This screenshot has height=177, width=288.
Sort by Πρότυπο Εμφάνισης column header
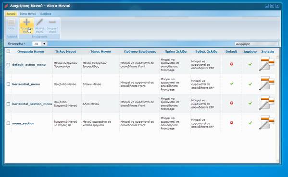tap(140, 51)
